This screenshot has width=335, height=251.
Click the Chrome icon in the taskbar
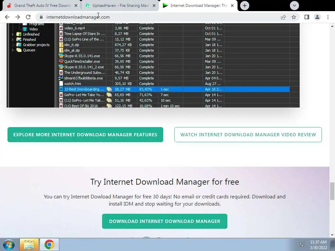pos(49,244)
